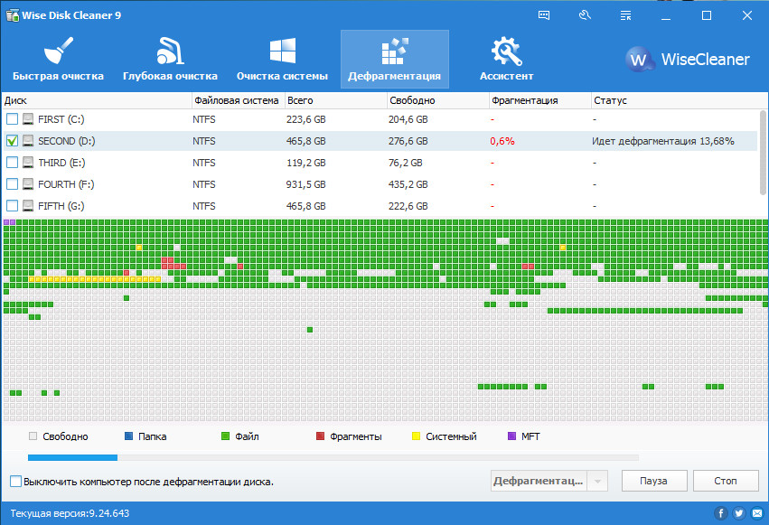
Task: Uncheck the SECOND (D:) disk checkbox
Action: pyautogui.click(x=12, y=141)
